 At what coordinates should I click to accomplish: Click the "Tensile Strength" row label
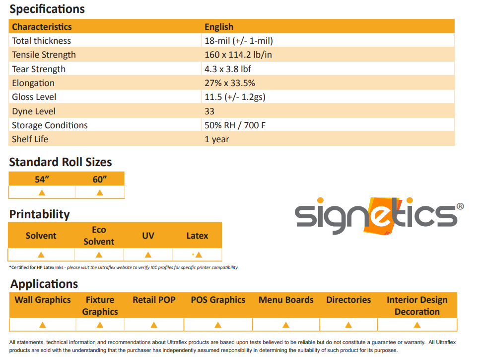coord(44,55)
